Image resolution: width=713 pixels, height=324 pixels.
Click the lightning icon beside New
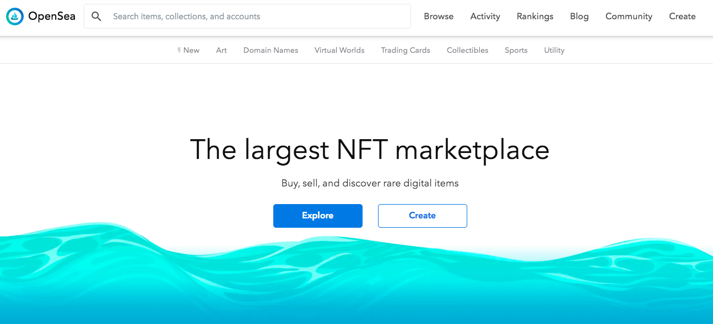pyautogui.click(x=179, y=51)
